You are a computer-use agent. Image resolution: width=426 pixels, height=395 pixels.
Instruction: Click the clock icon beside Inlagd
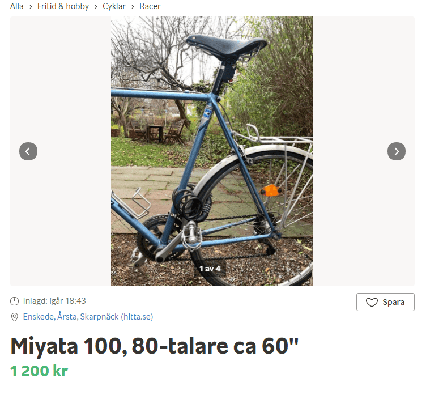click(x=14, y=301)
